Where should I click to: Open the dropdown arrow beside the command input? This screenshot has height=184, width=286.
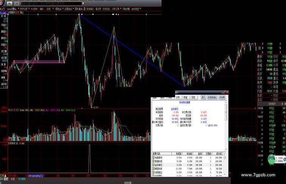[x=83, y=3]
